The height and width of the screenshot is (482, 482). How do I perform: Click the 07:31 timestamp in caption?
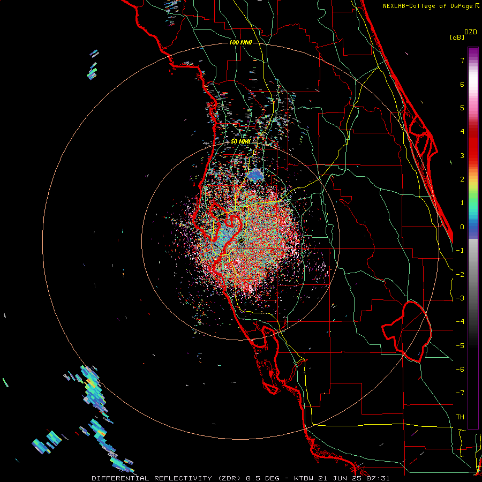pyautogui.click(x=377, y=478)
